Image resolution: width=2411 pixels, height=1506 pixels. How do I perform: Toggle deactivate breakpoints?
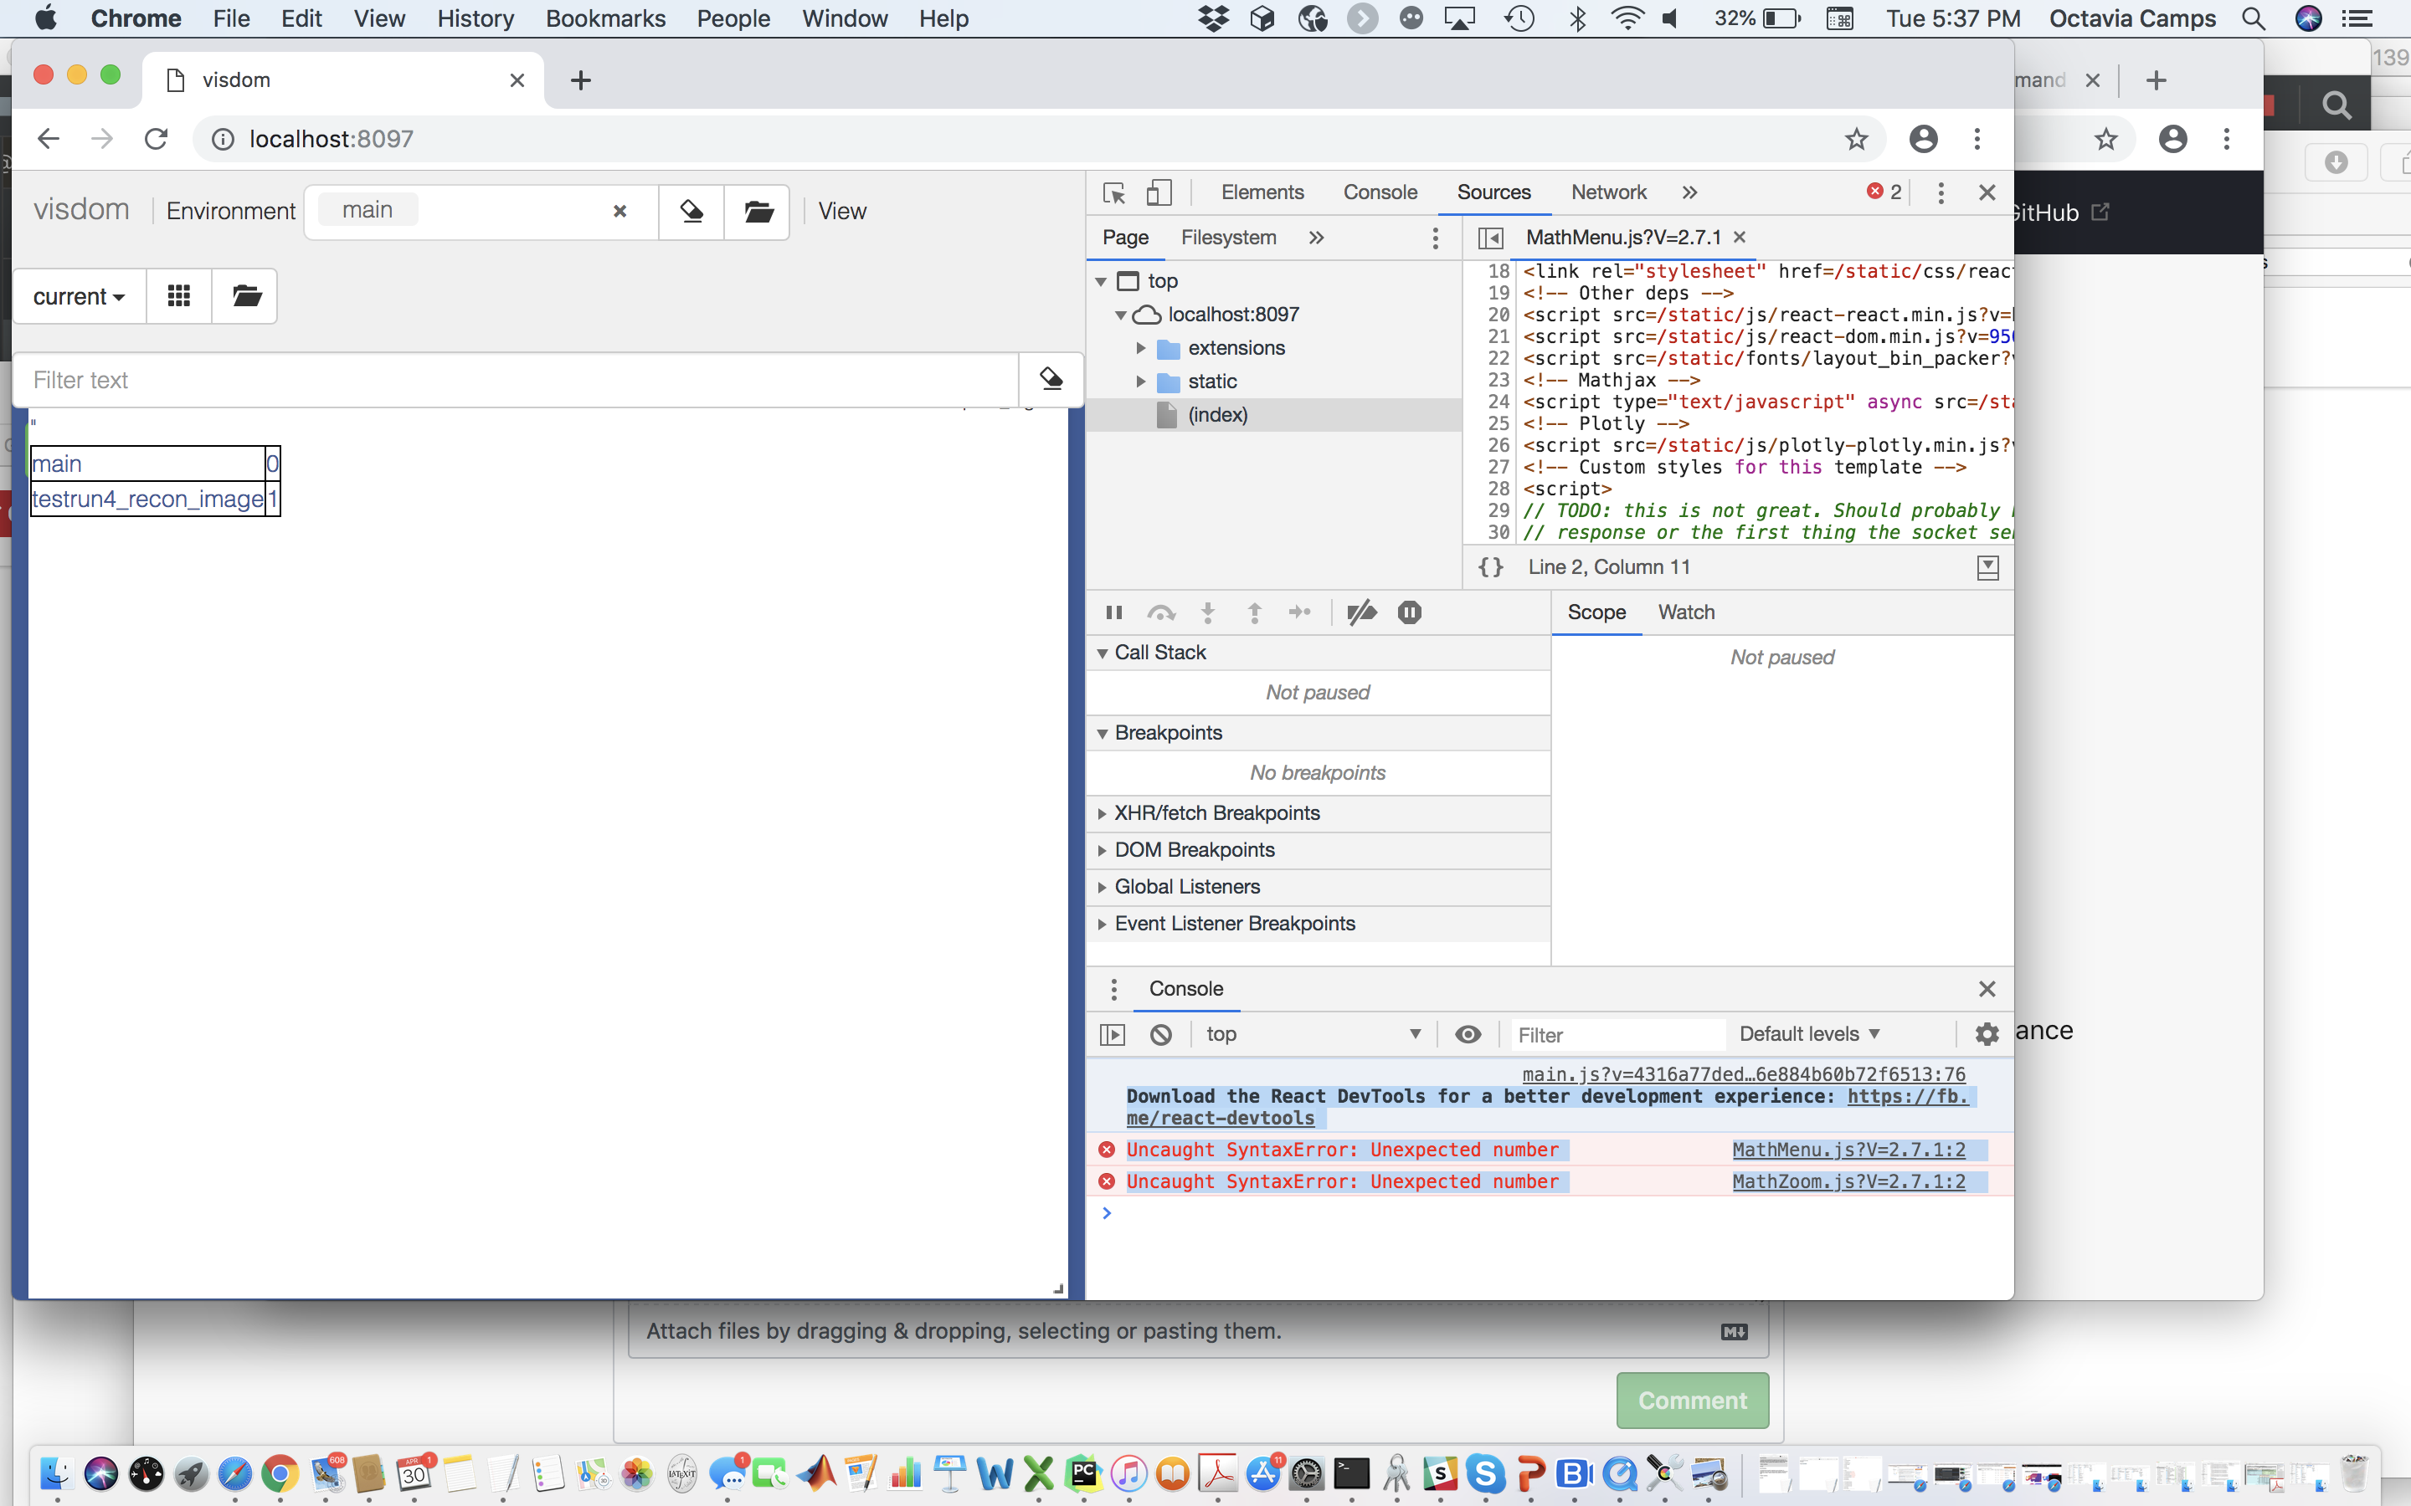(1362, 612)
